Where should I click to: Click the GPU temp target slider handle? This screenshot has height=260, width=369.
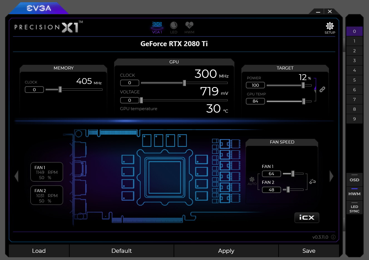tap(304, 101)
